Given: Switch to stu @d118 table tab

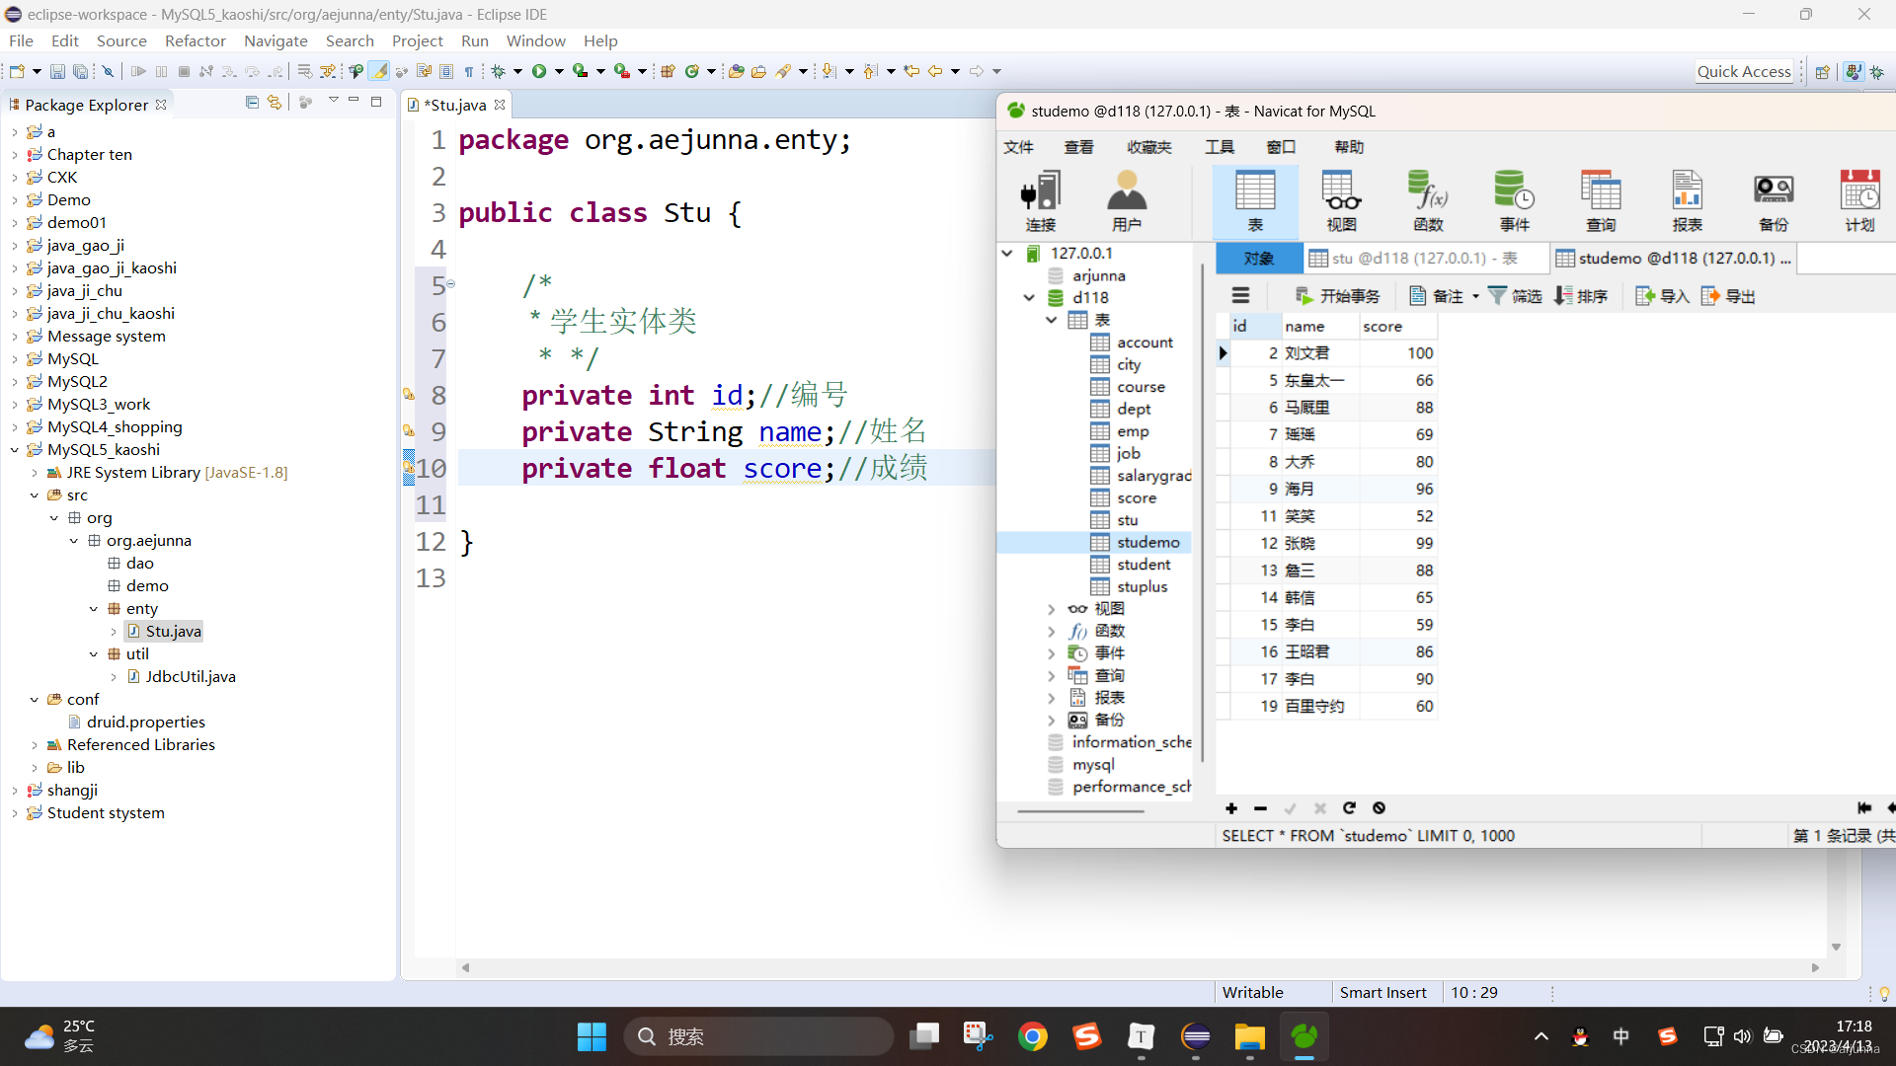Looking at the screenshot, I should (1426, 258).
